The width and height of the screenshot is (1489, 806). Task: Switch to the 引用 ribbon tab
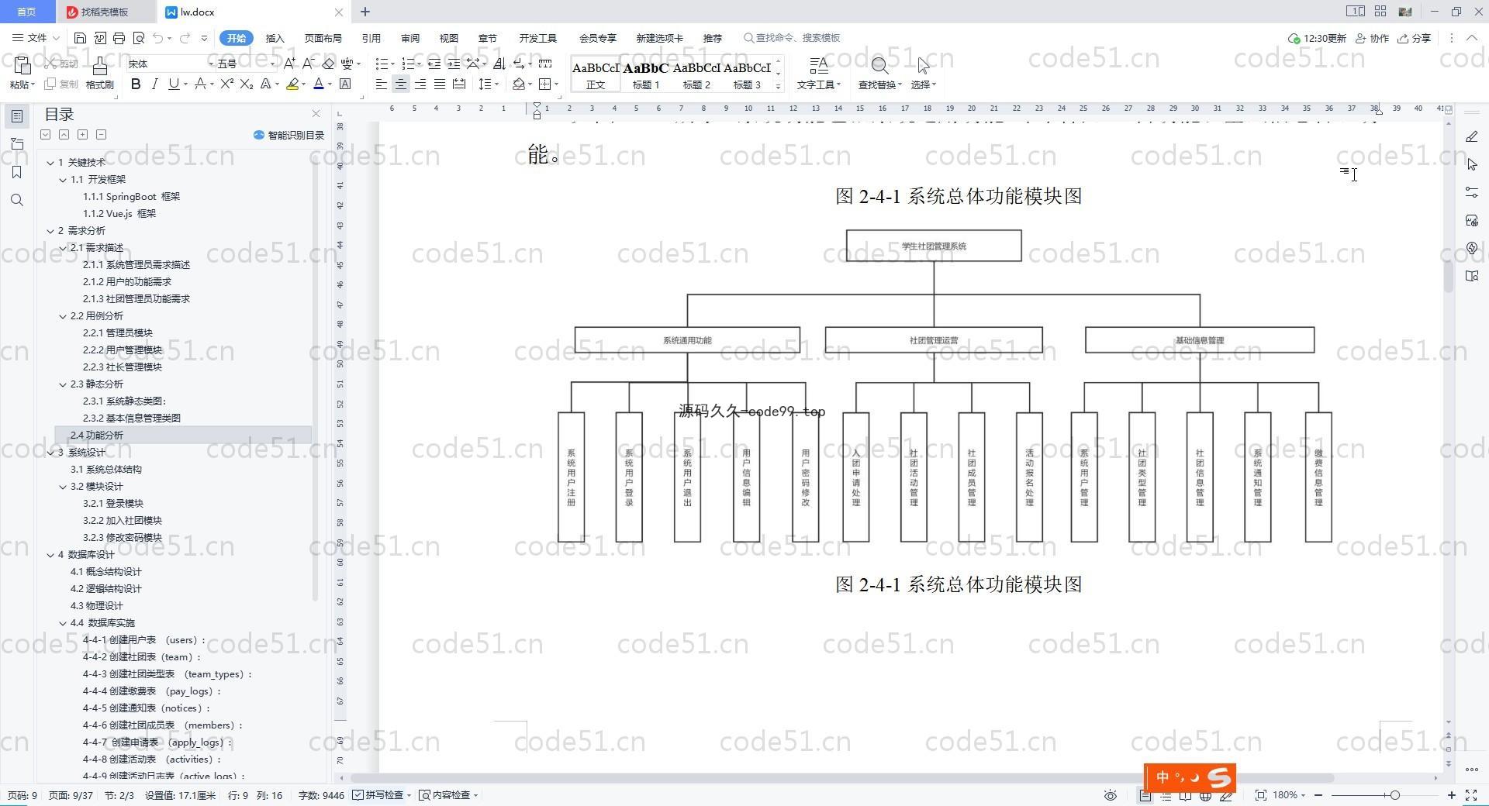coord(371,38)
